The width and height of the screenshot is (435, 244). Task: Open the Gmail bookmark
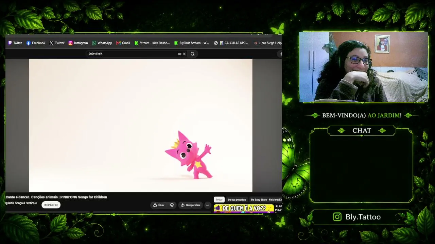point(123,43)
